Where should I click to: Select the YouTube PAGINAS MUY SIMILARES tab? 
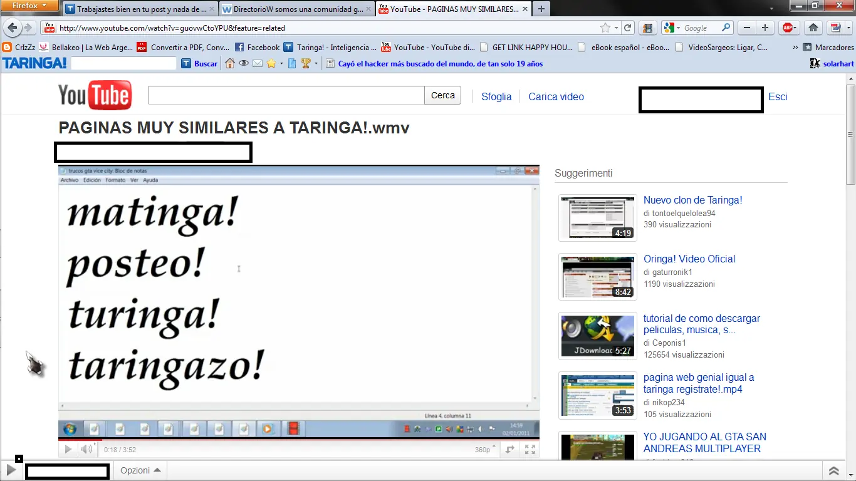(453, 9)
